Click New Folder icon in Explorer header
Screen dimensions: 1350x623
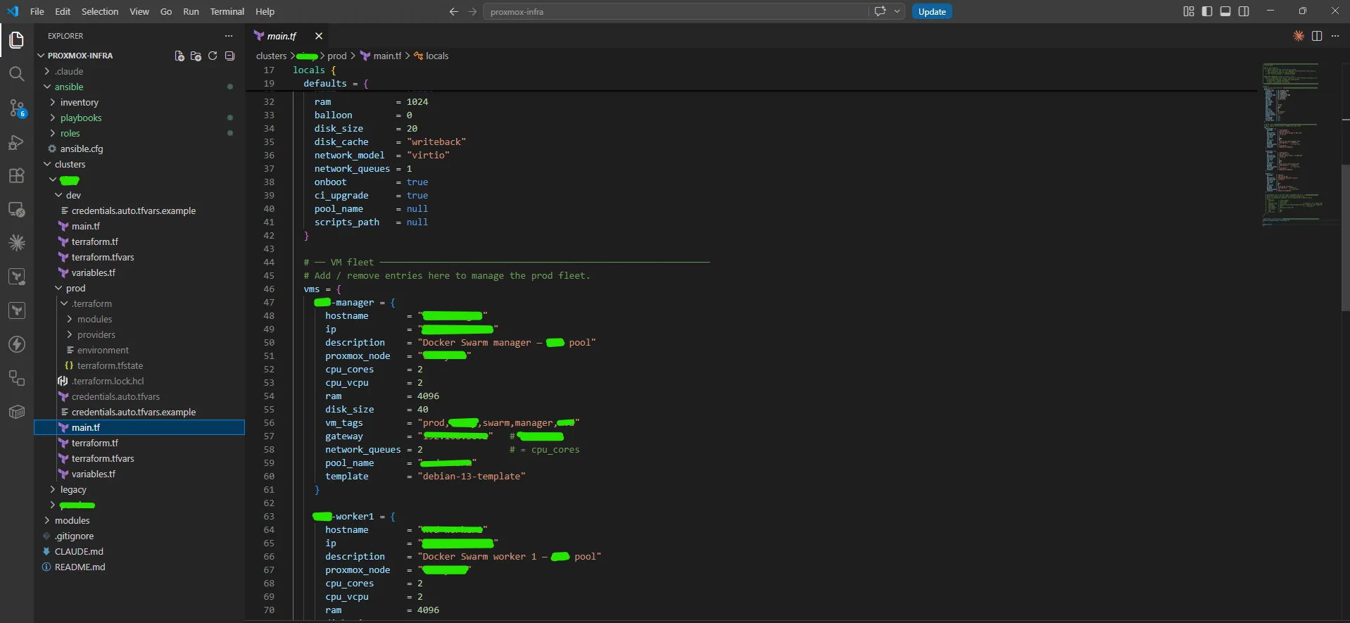(x=196, y=56)
